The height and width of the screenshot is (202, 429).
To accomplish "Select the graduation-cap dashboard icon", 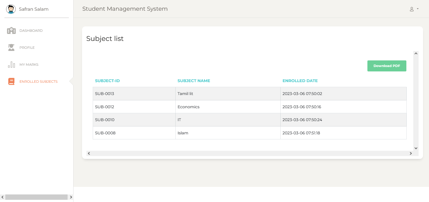I will pos(11,30).
